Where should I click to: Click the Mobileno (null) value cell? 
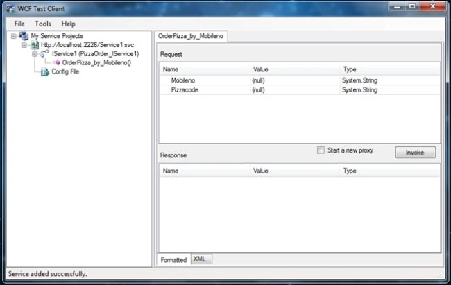295,80
